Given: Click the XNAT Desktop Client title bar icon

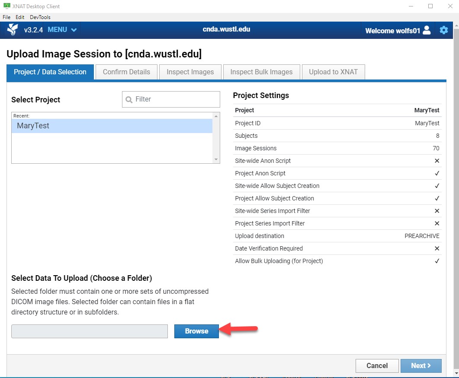Looking at the screenshot, I should click(6, 6).
